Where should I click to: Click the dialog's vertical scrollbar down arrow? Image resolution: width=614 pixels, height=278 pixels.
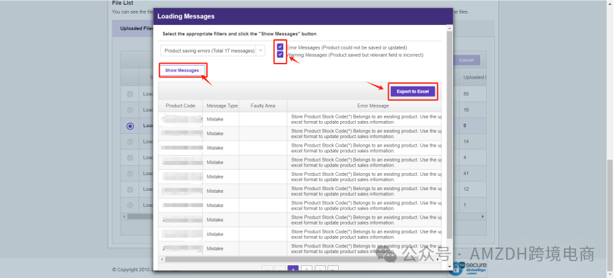coord(449,267)
